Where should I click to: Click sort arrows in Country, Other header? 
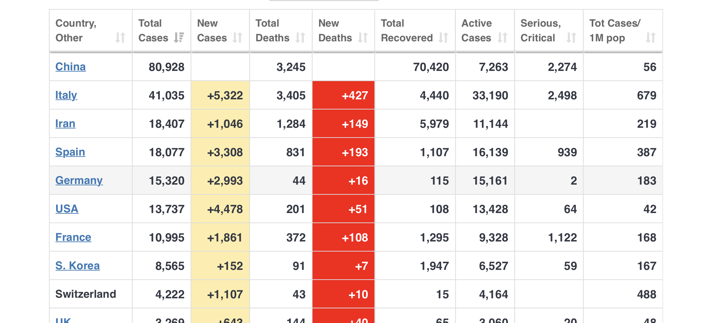[120, 38]
